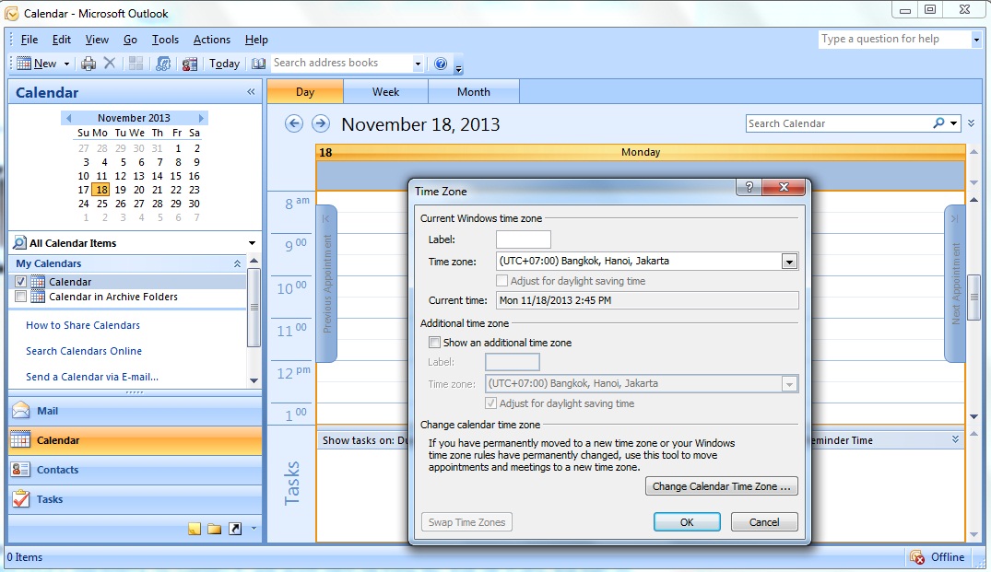Click the Type a question for help box
Viewport: 991px width, 572px height.
click(895, 39)
